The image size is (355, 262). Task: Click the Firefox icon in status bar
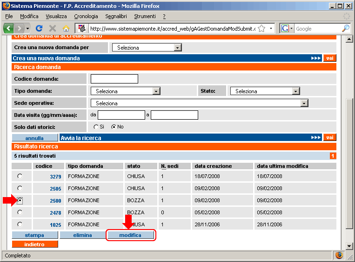(x=339, y=256)
